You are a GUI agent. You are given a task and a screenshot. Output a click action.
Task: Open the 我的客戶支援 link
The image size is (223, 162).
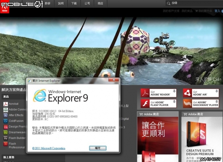pyautogui.click(x=171, y=11)
